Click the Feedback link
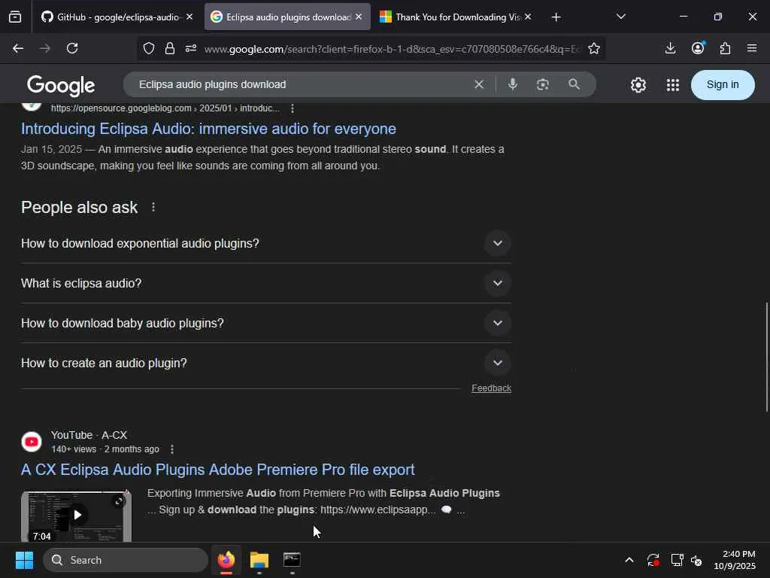 coord(491,388)
